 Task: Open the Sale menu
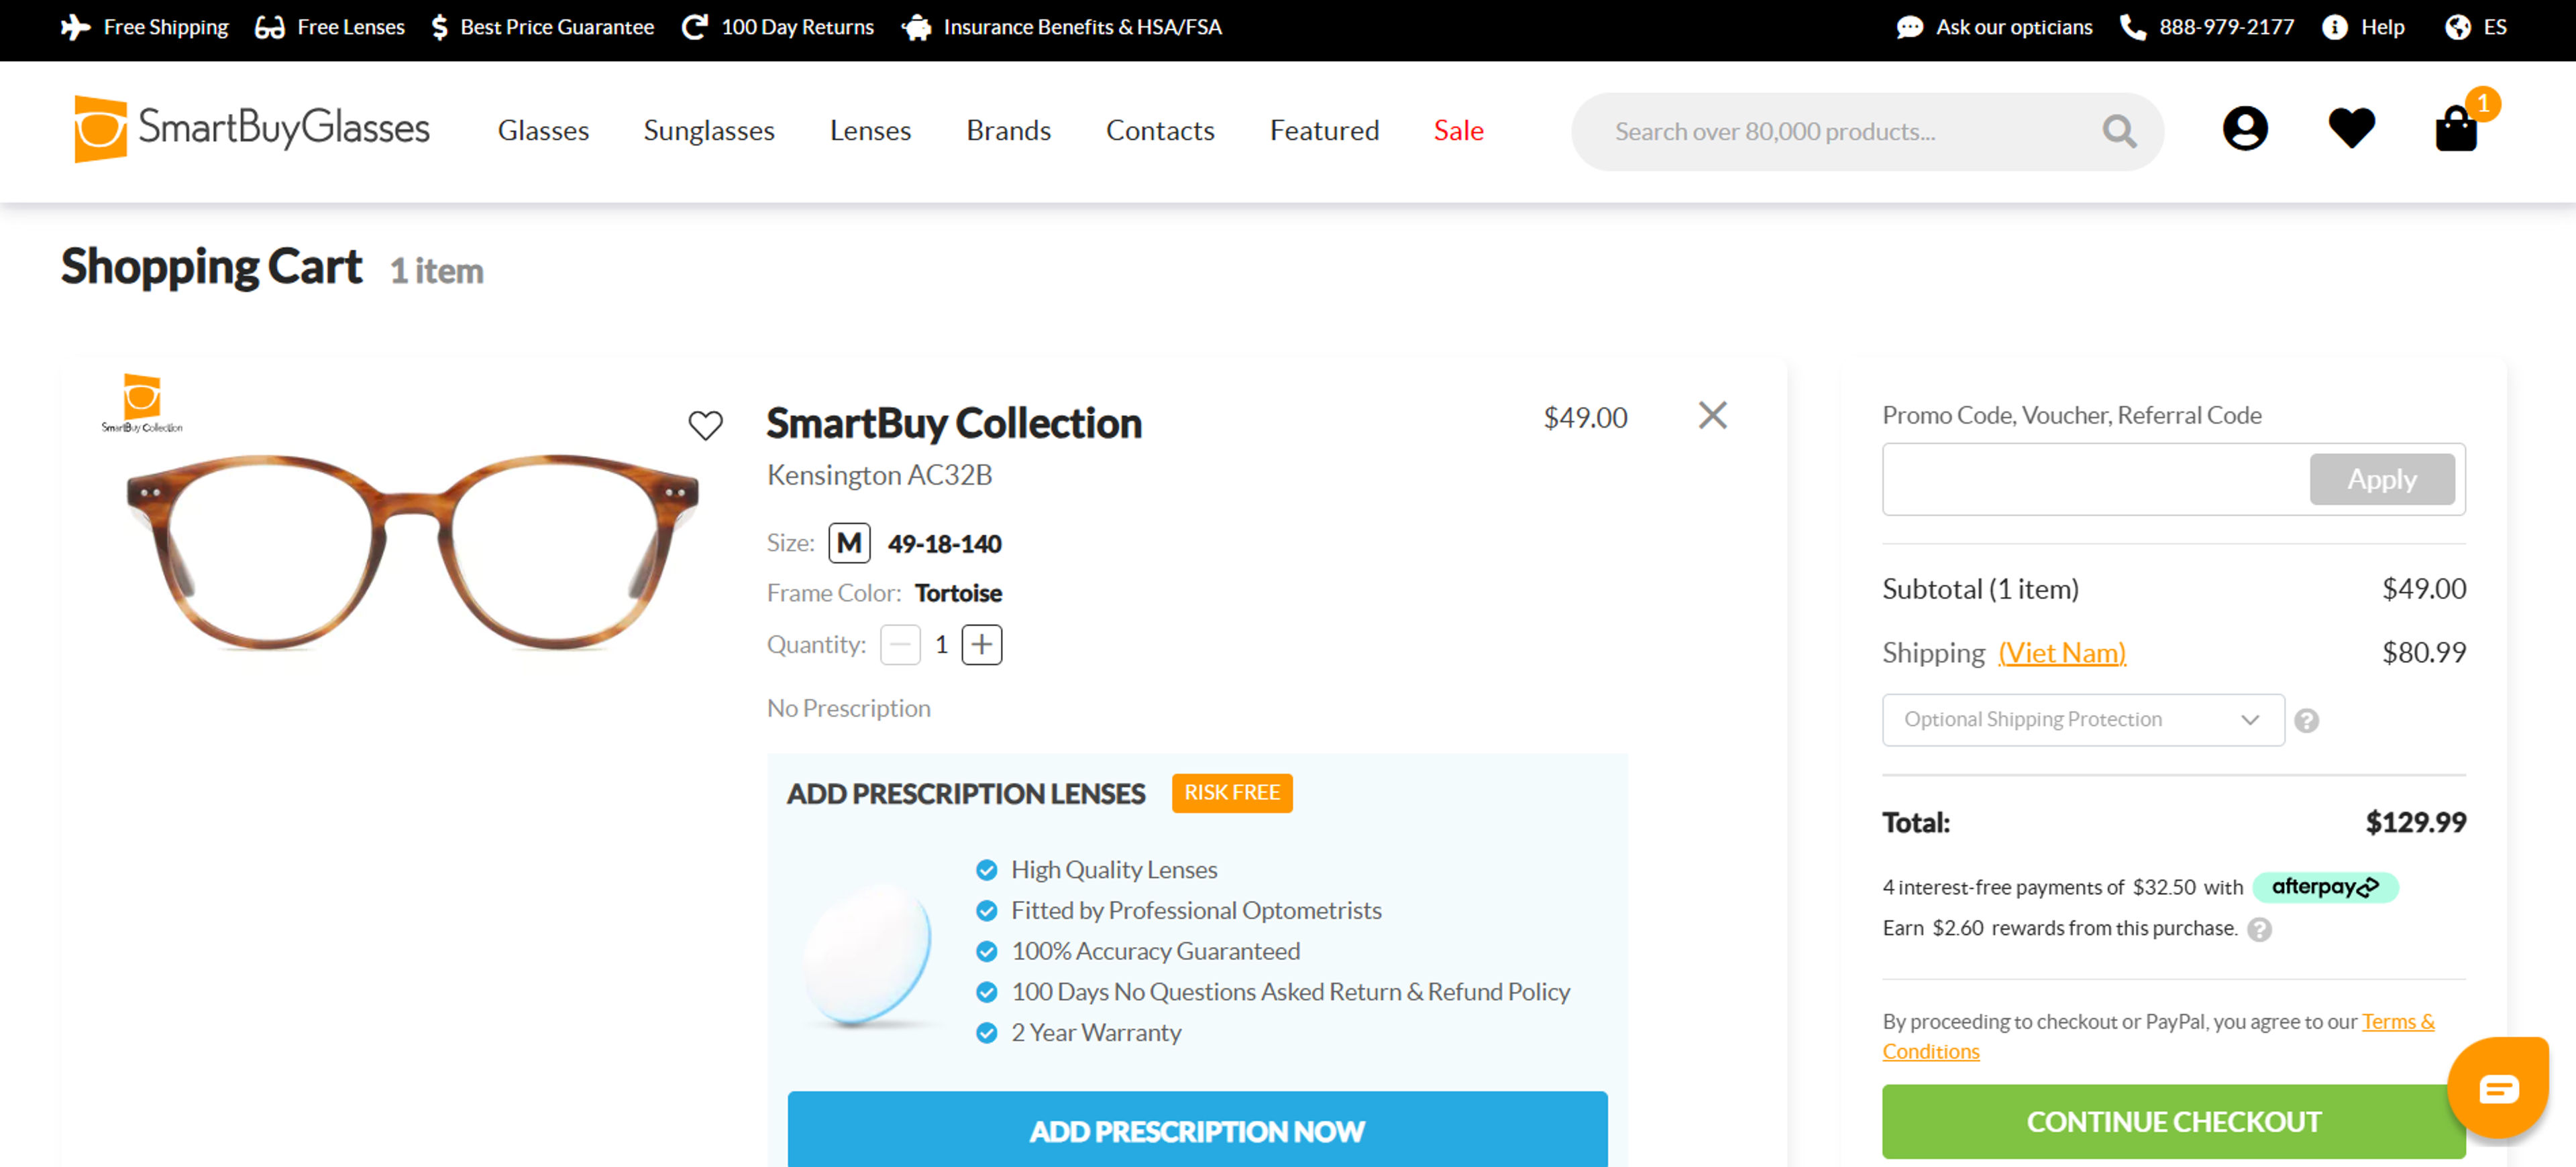tap(1458, 130)
